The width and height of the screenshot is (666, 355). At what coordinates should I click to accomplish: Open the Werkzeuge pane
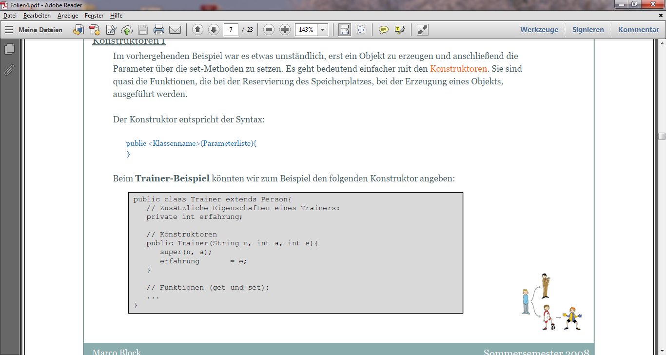[539, 30]
